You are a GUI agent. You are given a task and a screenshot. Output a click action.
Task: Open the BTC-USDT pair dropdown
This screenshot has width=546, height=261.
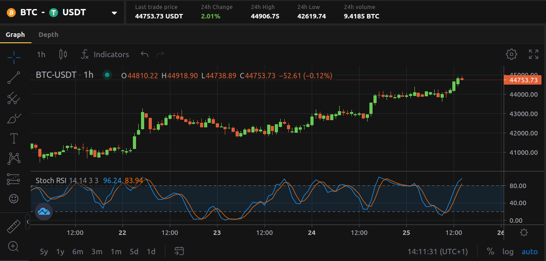(114, 13)
